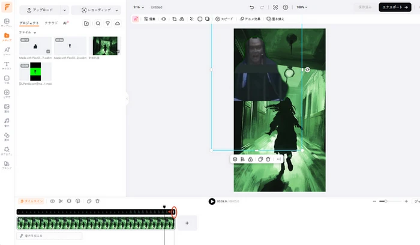Open the layer order icon in floating toolbar
The image size is (420, 245).
pyautogui.click(x=235, y=159)
